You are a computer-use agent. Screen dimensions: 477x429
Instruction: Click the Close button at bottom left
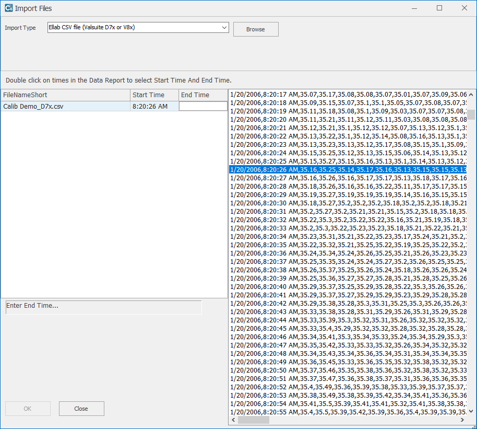(x=81, y=409)
